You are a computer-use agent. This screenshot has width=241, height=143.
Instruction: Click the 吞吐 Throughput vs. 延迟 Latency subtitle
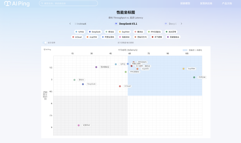(x=126, y=18)
